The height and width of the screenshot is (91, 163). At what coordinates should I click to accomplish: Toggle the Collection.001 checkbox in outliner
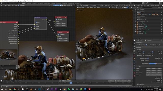[137, 20]
